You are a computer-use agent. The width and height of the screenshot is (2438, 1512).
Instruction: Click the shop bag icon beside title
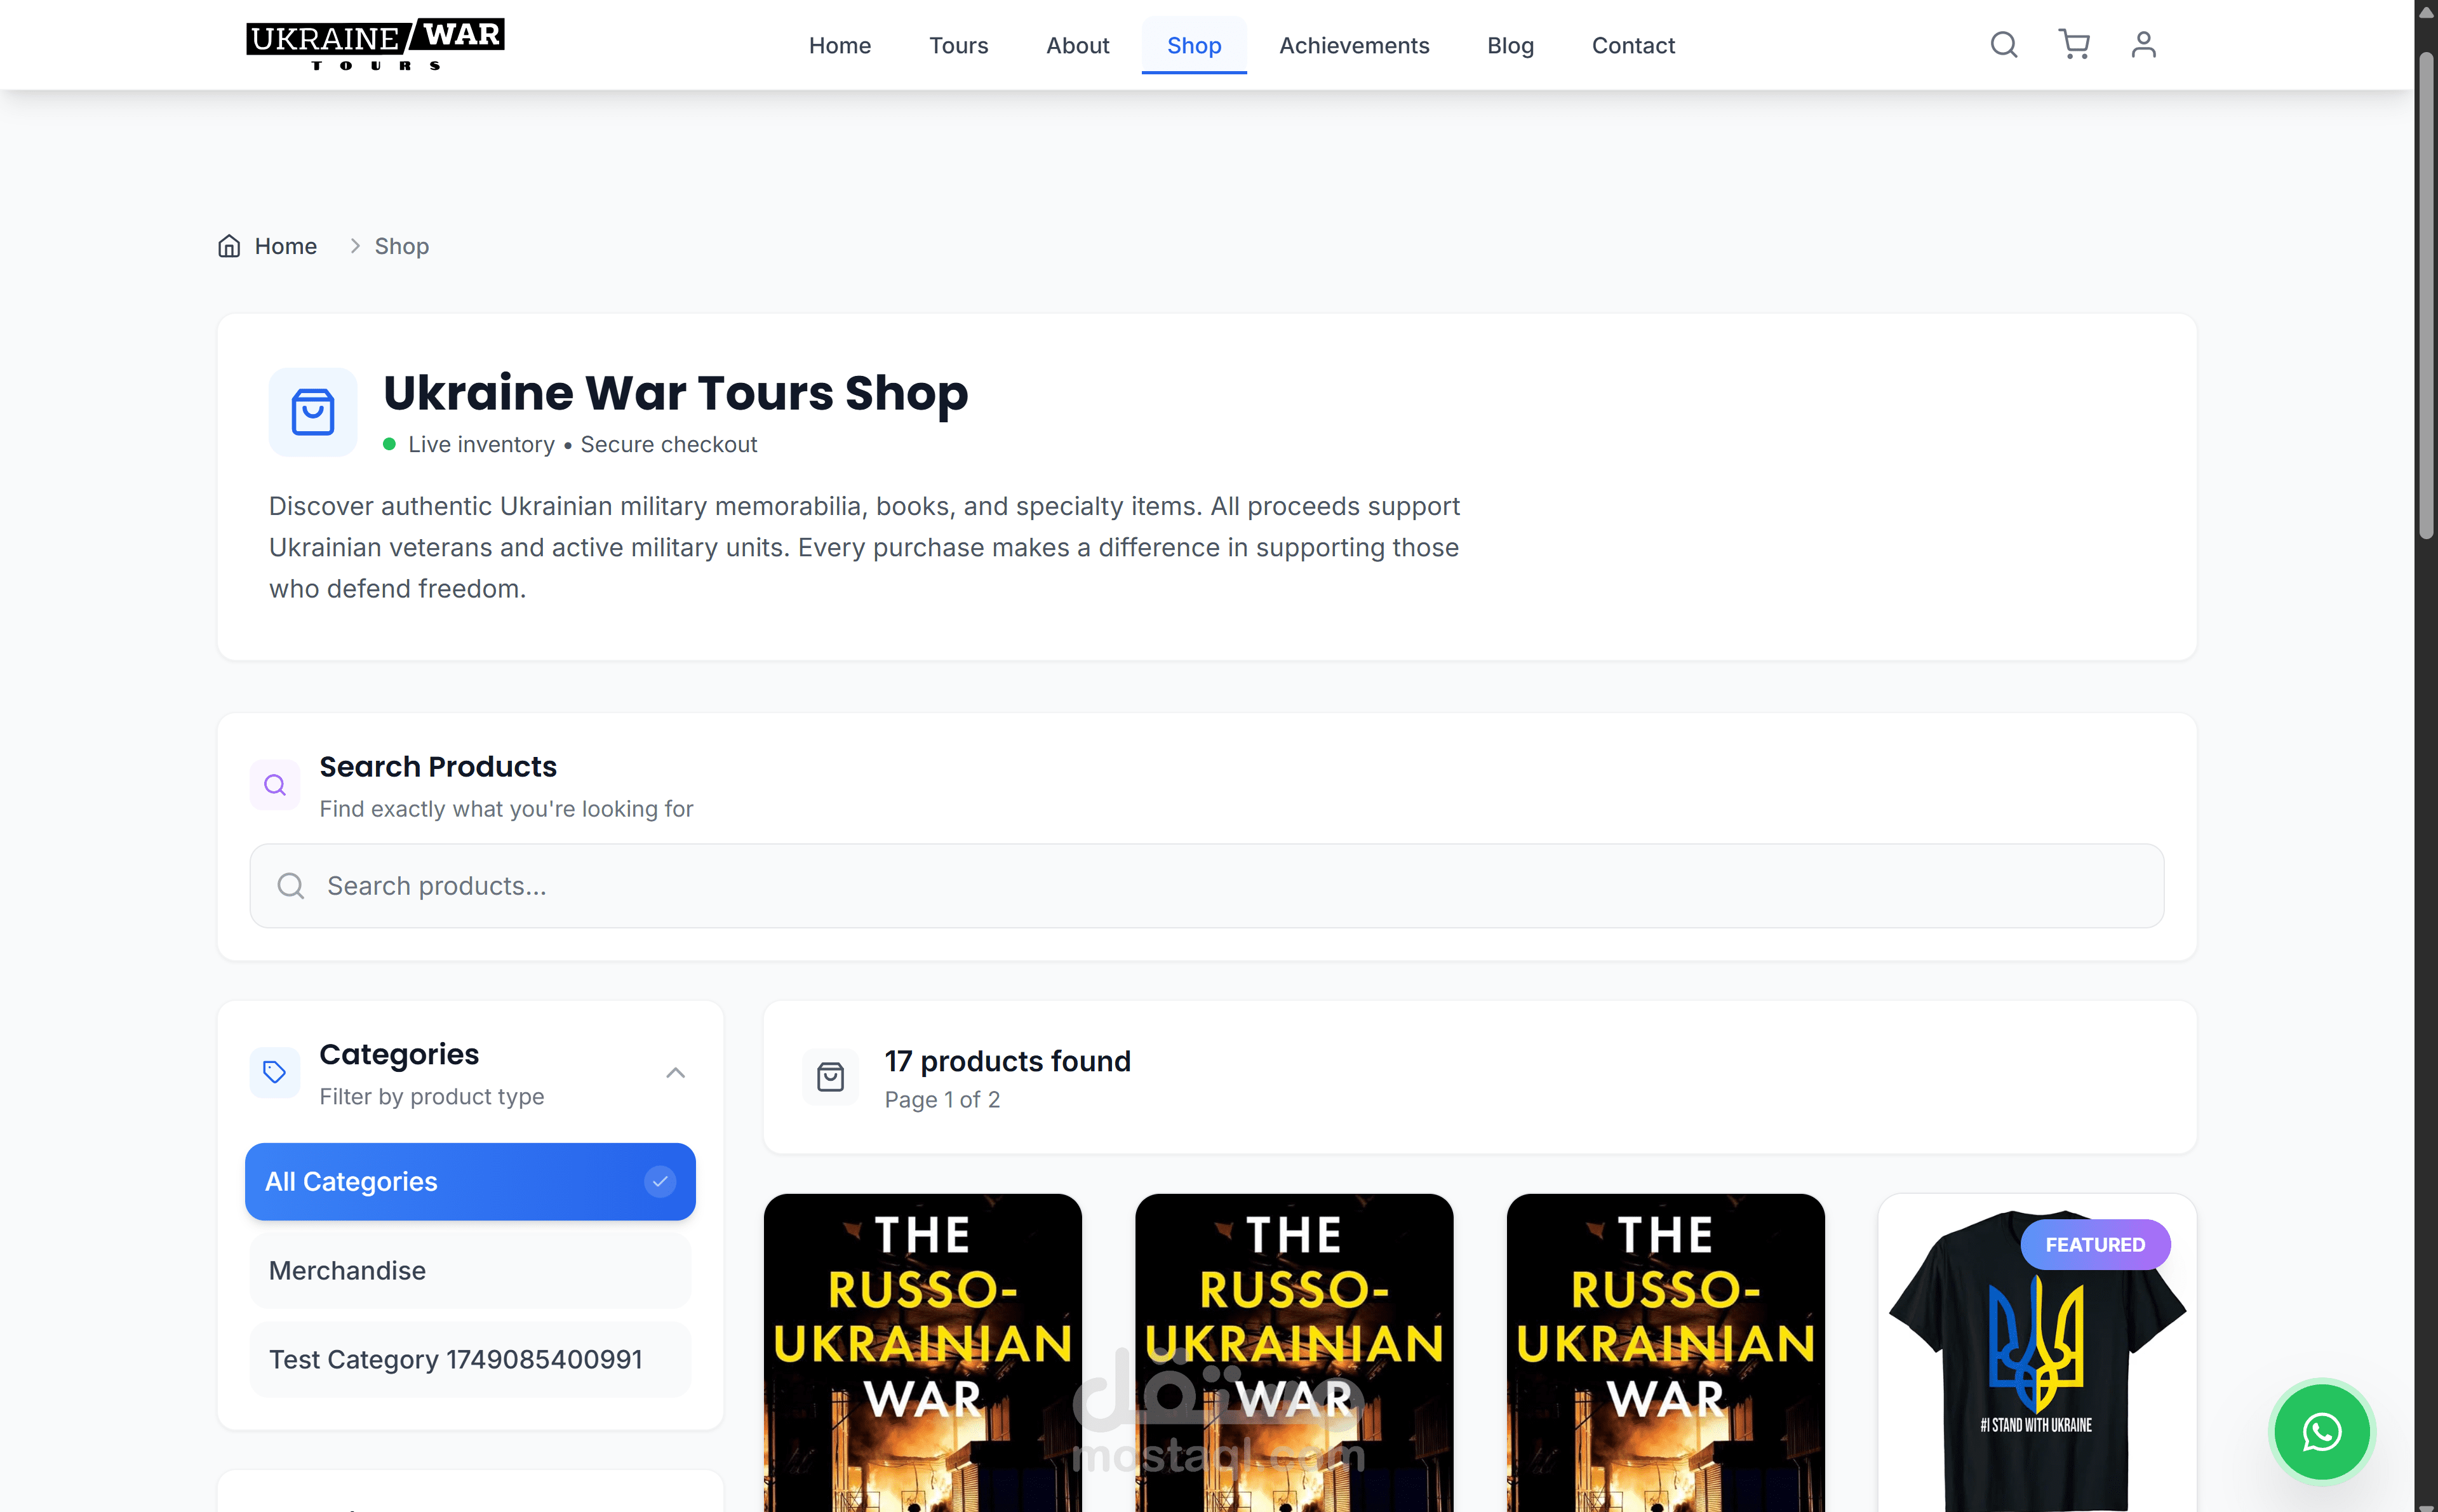(313, 412)
